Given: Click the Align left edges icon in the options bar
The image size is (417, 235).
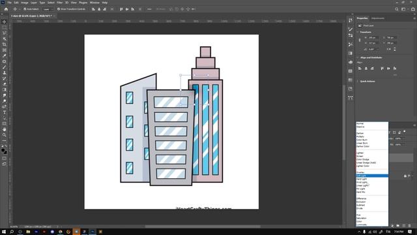Looking at the screenshot, I should [x=93, y=9].
